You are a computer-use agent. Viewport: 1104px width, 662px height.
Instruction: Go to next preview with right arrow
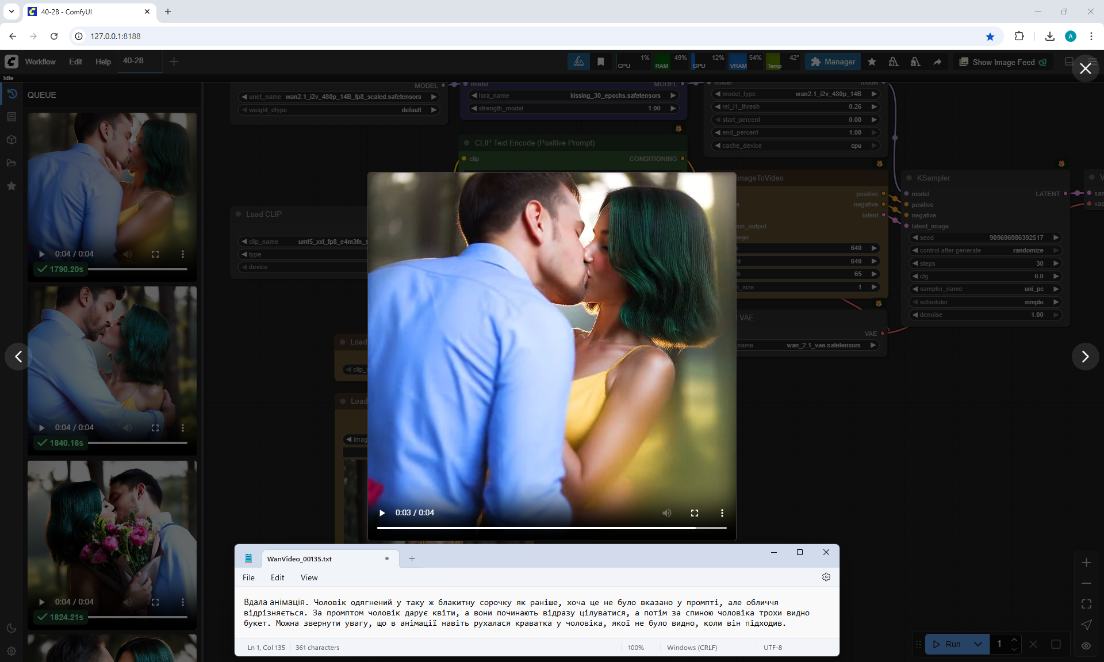pos(1084,357)
